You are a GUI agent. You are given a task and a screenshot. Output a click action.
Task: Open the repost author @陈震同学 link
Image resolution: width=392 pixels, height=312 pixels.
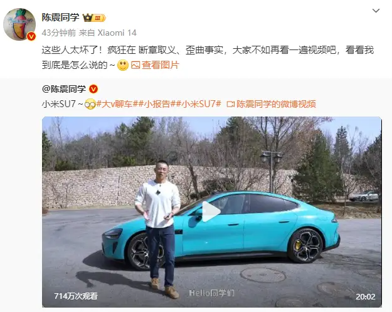64,89
